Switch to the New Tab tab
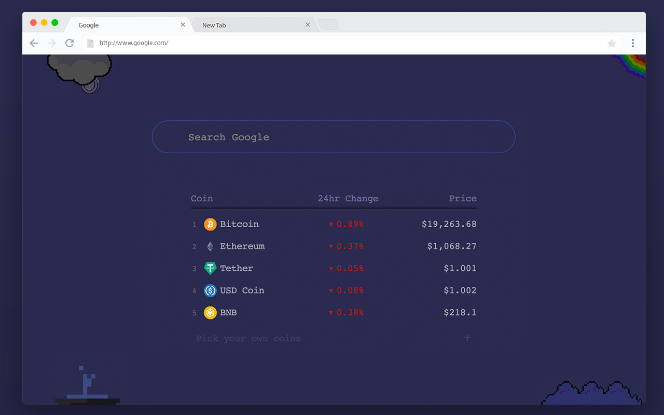Viewport: 664px width, 415px height. pyautogui.click(x=254, y=25)
